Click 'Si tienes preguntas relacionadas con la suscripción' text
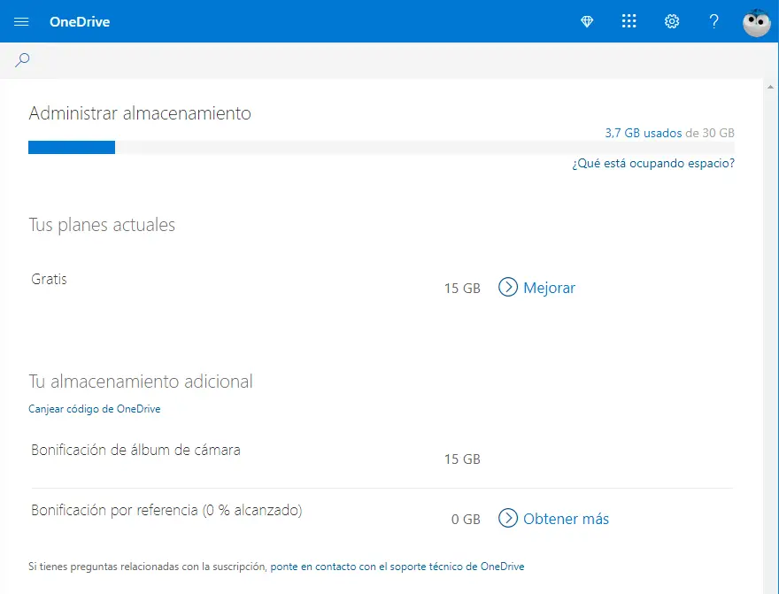This screenshot has height=594, width=779. pos(147,567)
